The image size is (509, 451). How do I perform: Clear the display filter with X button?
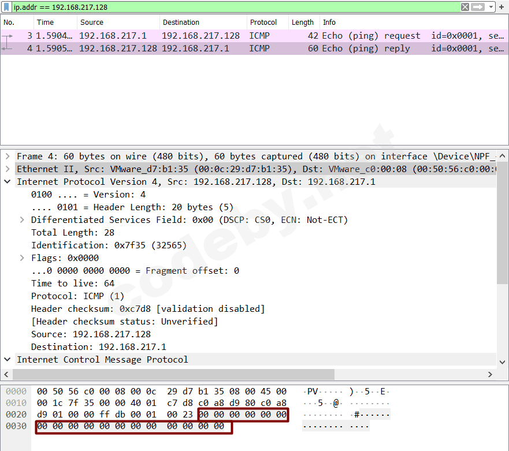(465, 7)
